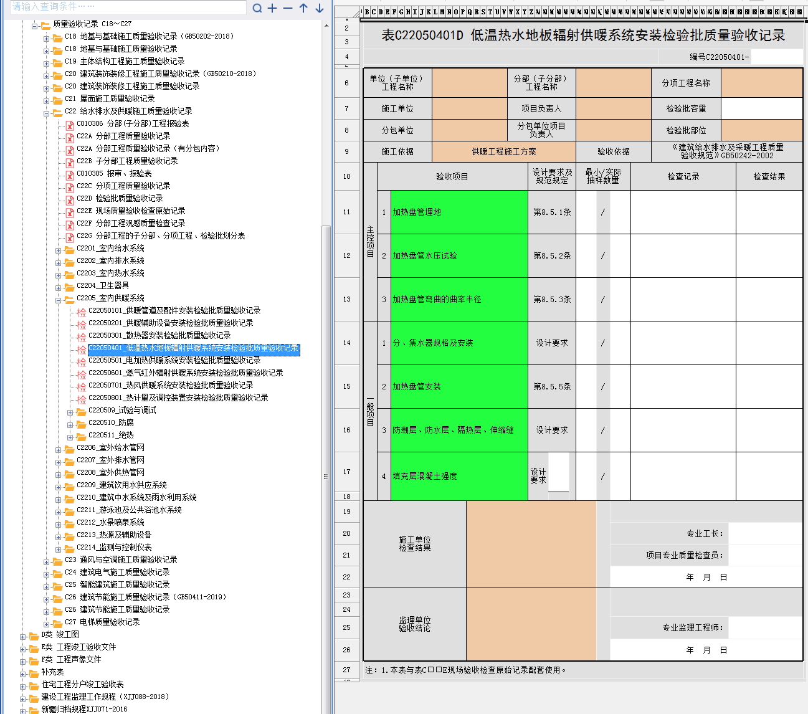Collapse the C22 给水排水及供暖施工质量验收记录 node

(x=46, y=113)
